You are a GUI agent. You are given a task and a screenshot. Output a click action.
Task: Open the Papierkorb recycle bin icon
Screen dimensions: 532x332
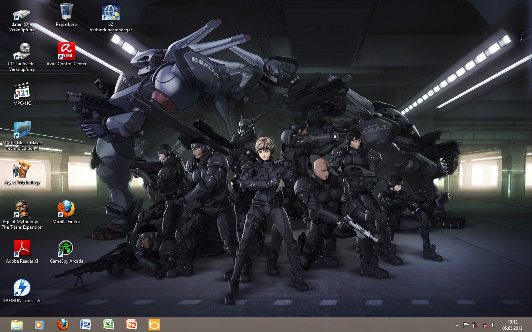coord(66,12)
